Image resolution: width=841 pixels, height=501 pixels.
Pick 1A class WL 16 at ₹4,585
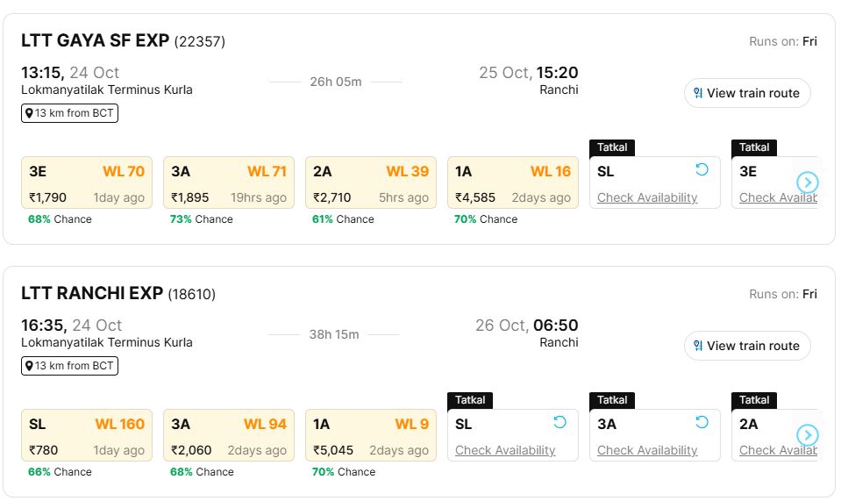pyautogui.click(x=513, y=183)
